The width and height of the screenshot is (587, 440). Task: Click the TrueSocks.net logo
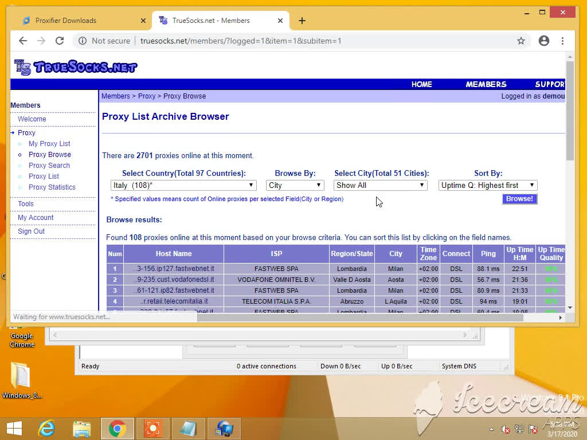[x=76, y=68]
